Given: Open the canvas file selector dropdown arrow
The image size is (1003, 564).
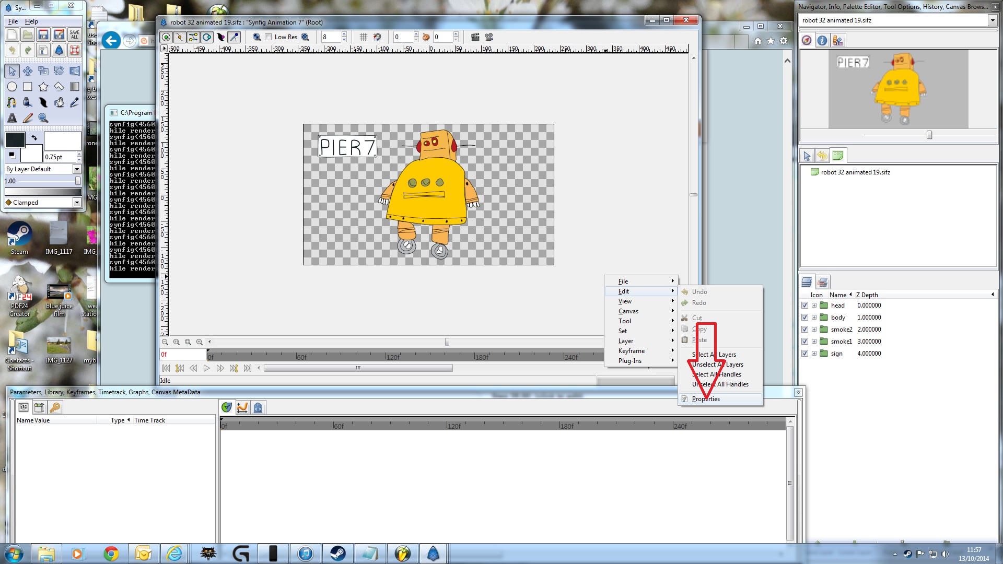Looking at the screenshot, I should tap(992, 20).
